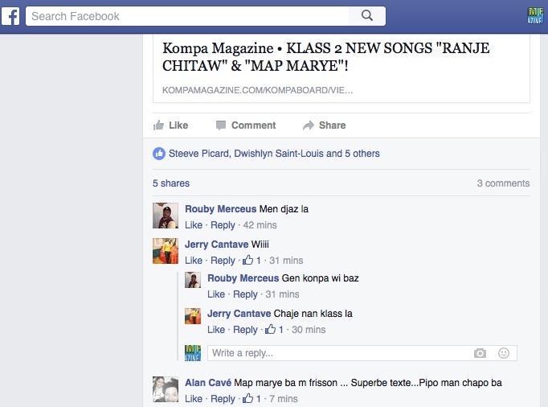Reply to Alan Cavé's comment
This screenshot has height=407, width=548.
click(x=223, y=399)
